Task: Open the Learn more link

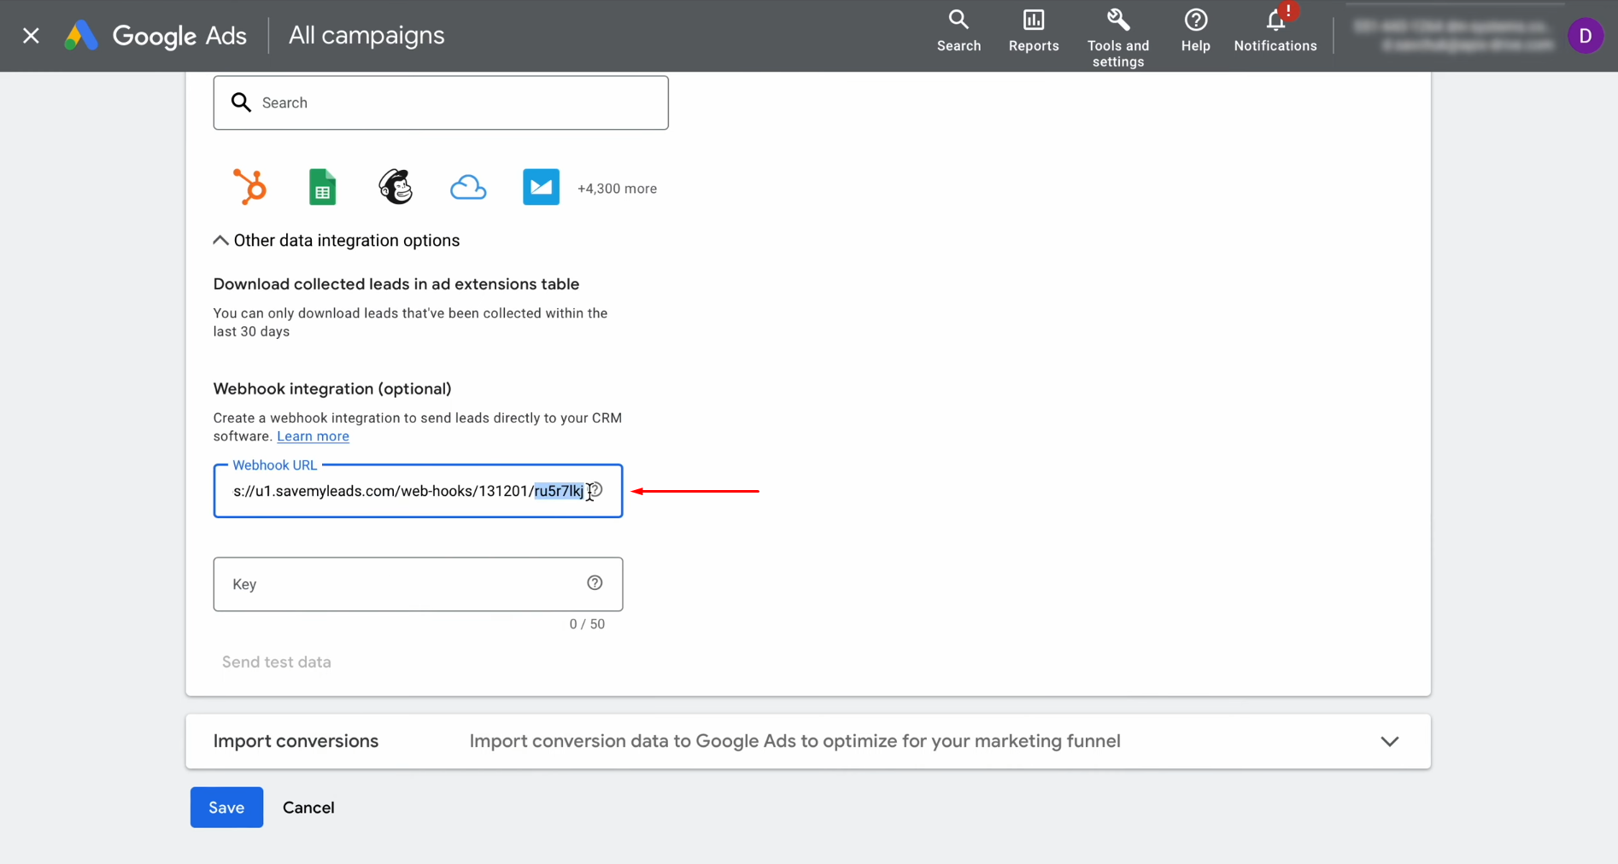Action: point(313,436)
